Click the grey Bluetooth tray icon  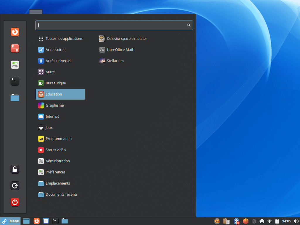pos(254,221)
